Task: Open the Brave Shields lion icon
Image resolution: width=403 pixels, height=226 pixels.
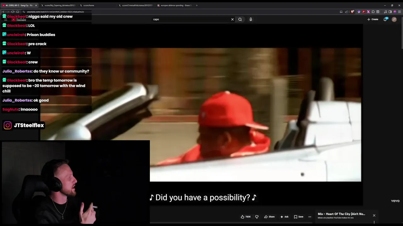Action: [352, 12]
